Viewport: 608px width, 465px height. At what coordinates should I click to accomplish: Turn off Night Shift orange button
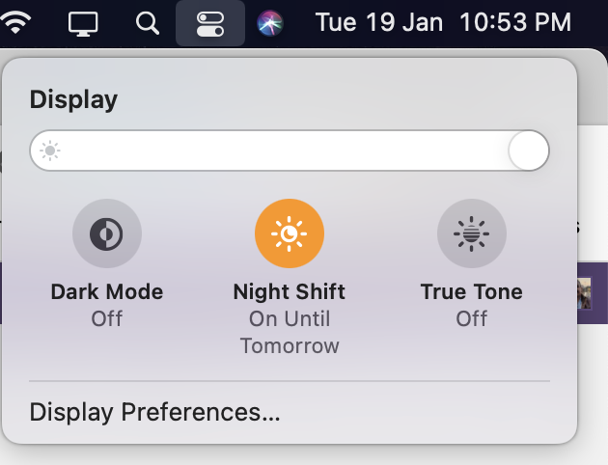[x=290, y=233]
